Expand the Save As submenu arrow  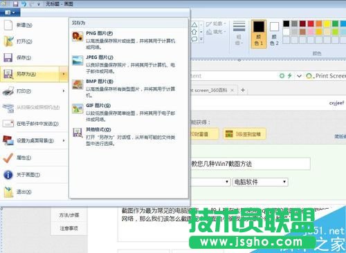[64, 74]
